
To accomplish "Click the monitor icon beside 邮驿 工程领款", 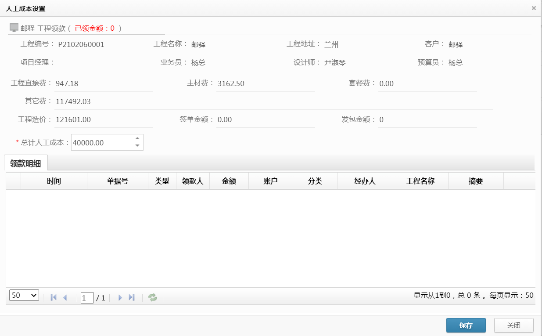I will pos(14,28).
